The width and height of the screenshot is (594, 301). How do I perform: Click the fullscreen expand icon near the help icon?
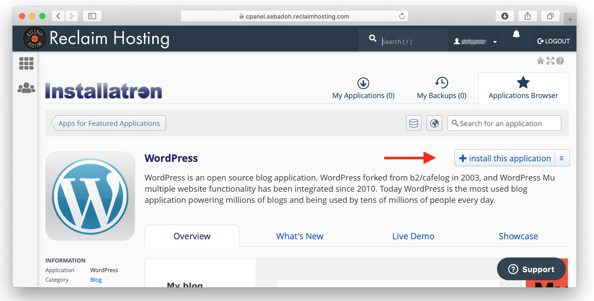tap(550, 61)
